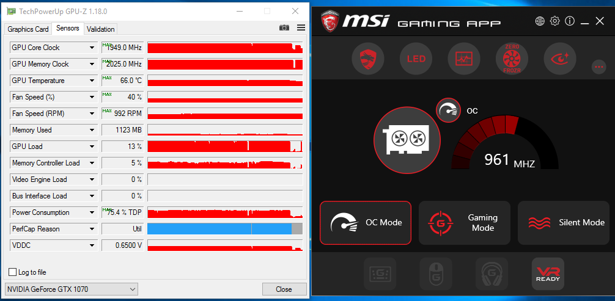Click the GPU-Z screenshot camera icon
Image resolution: width=615 pixels, height=301 pixels.
pyautogui.click(x=284, y=27)
